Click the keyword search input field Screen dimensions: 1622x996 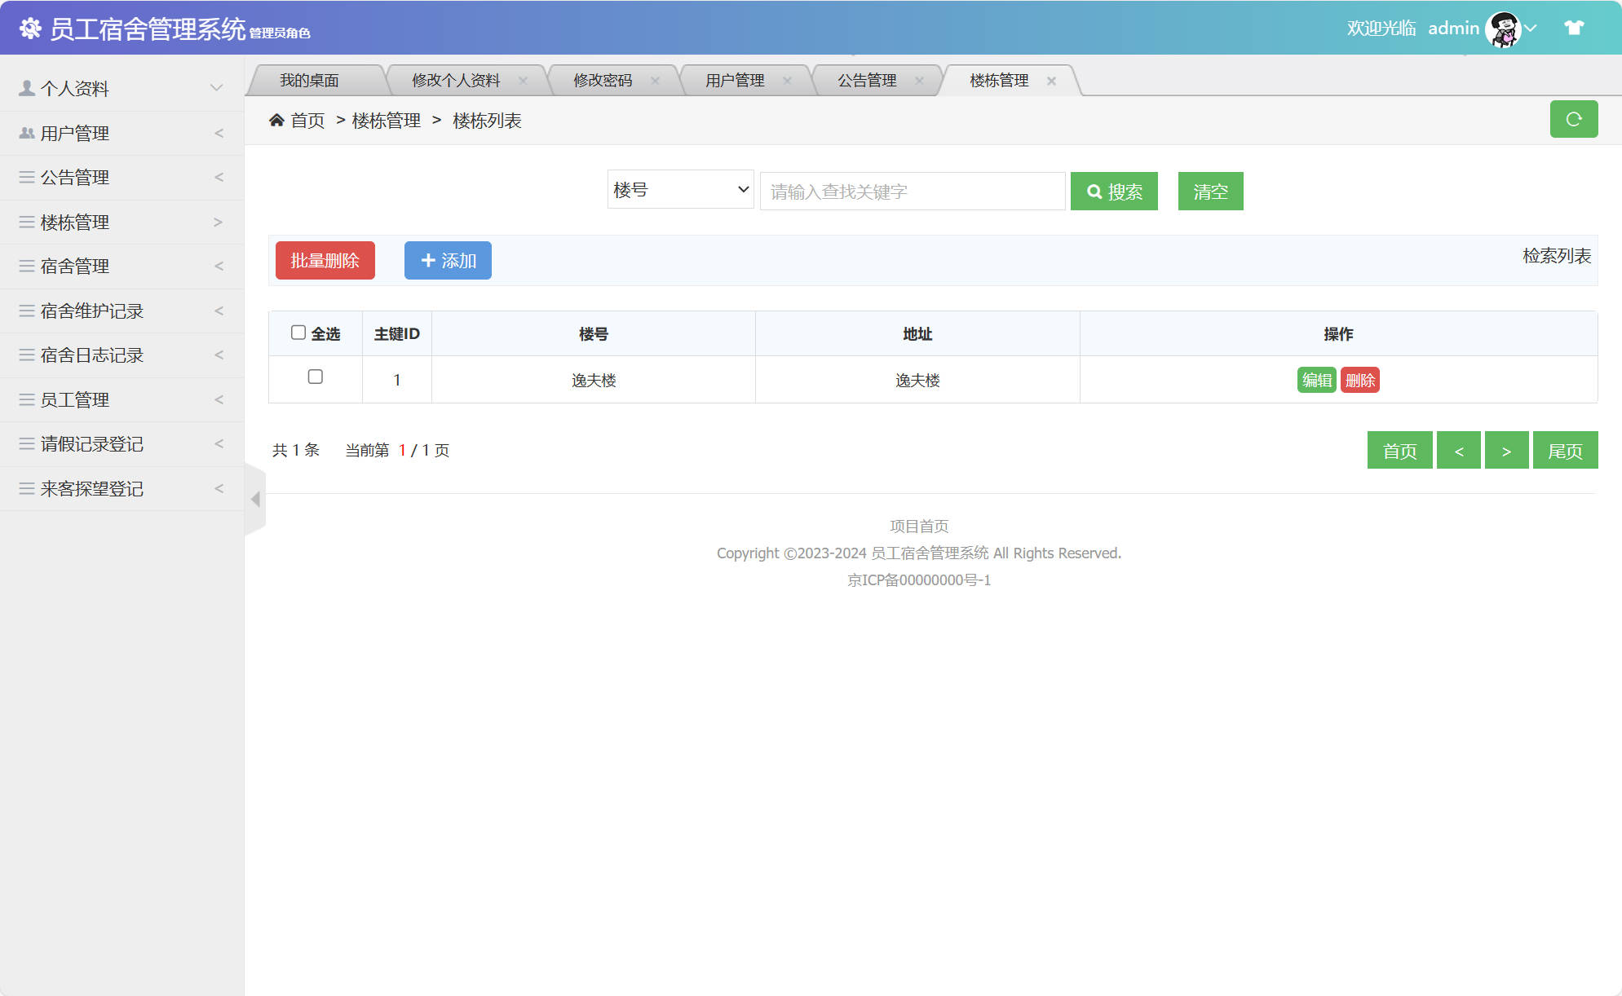click(911, 191)
